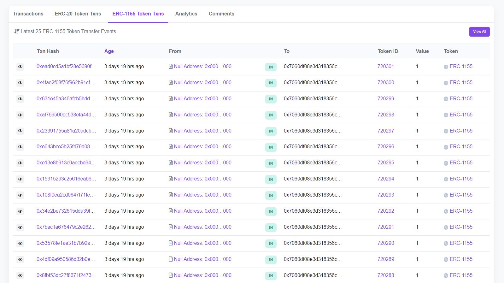Open Token ID 720297 link
The height and width of the screenshot is (283, 504).
pos(386,131)
